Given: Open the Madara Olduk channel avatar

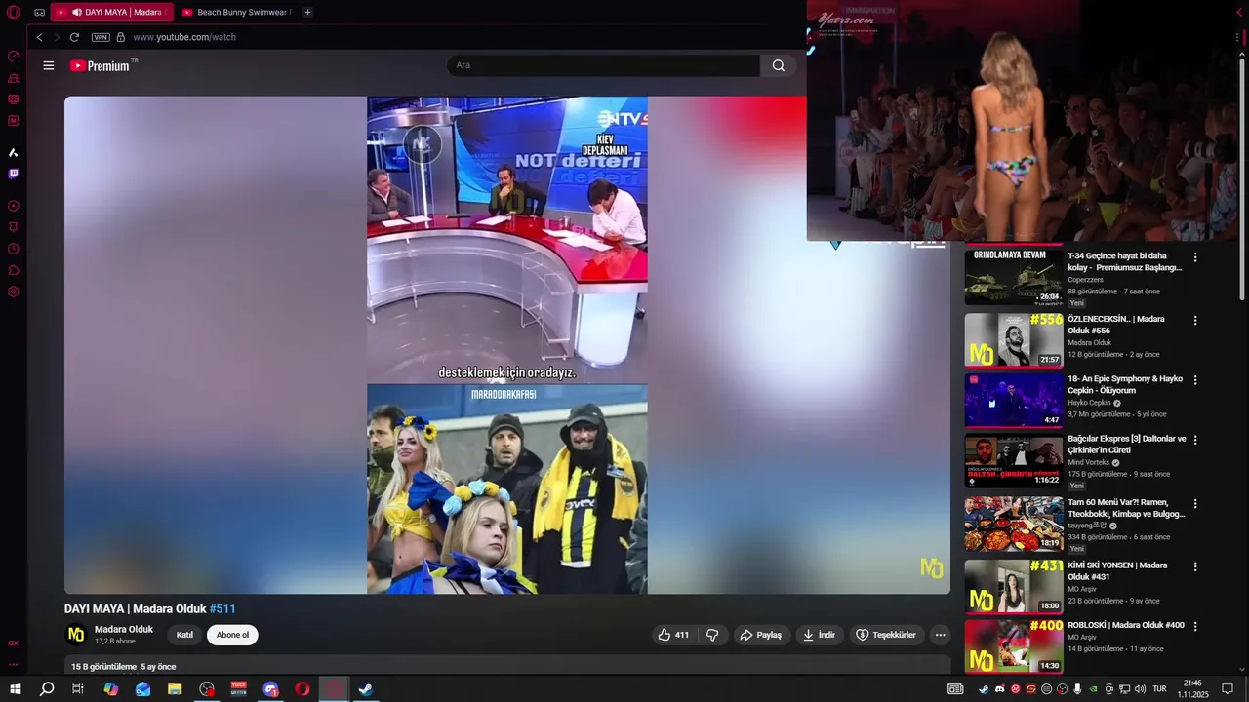Looking at the screenshot, I should click(76, 635).
